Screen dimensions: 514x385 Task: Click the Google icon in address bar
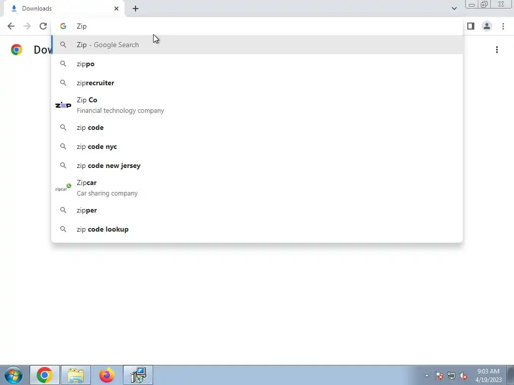[x=63, y=26]
